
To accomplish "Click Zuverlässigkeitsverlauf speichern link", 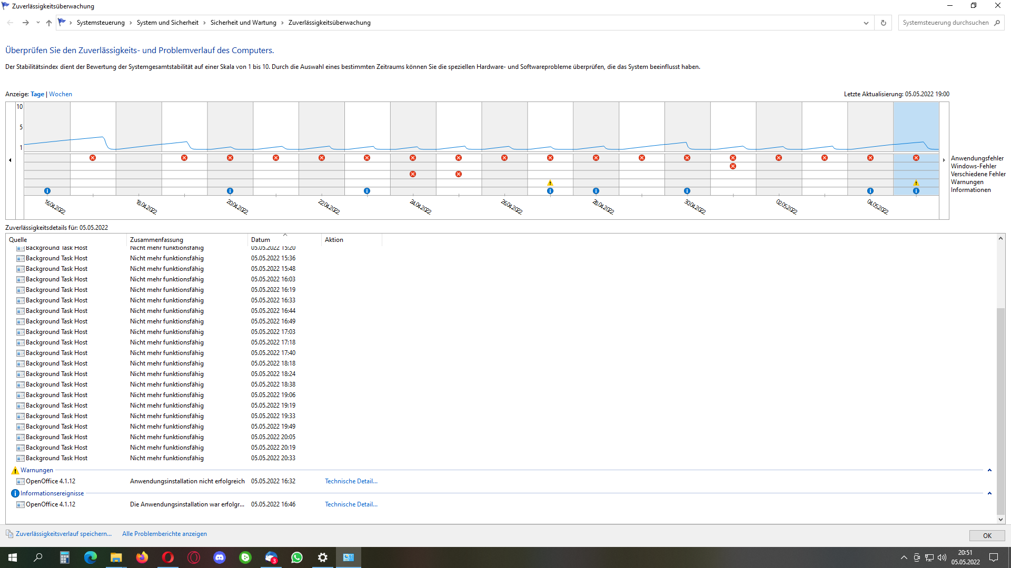I will pos(64,534).
